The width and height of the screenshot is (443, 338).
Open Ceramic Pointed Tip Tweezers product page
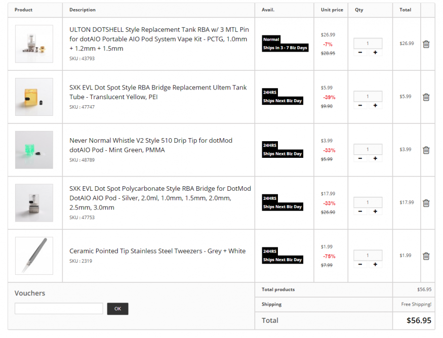[x=157, y=251]
